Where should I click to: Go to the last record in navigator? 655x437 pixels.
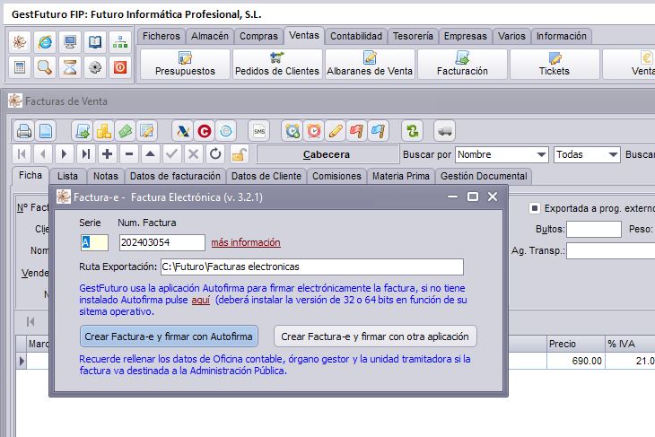coord(85,154)
